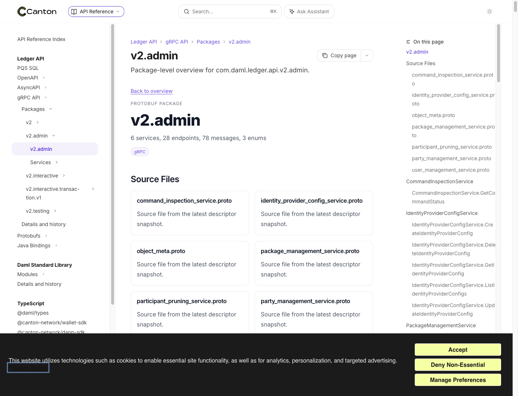Open identity_provider_config_service.proto card
This screenshot has width=518, height=396.
tap(314, 213)
